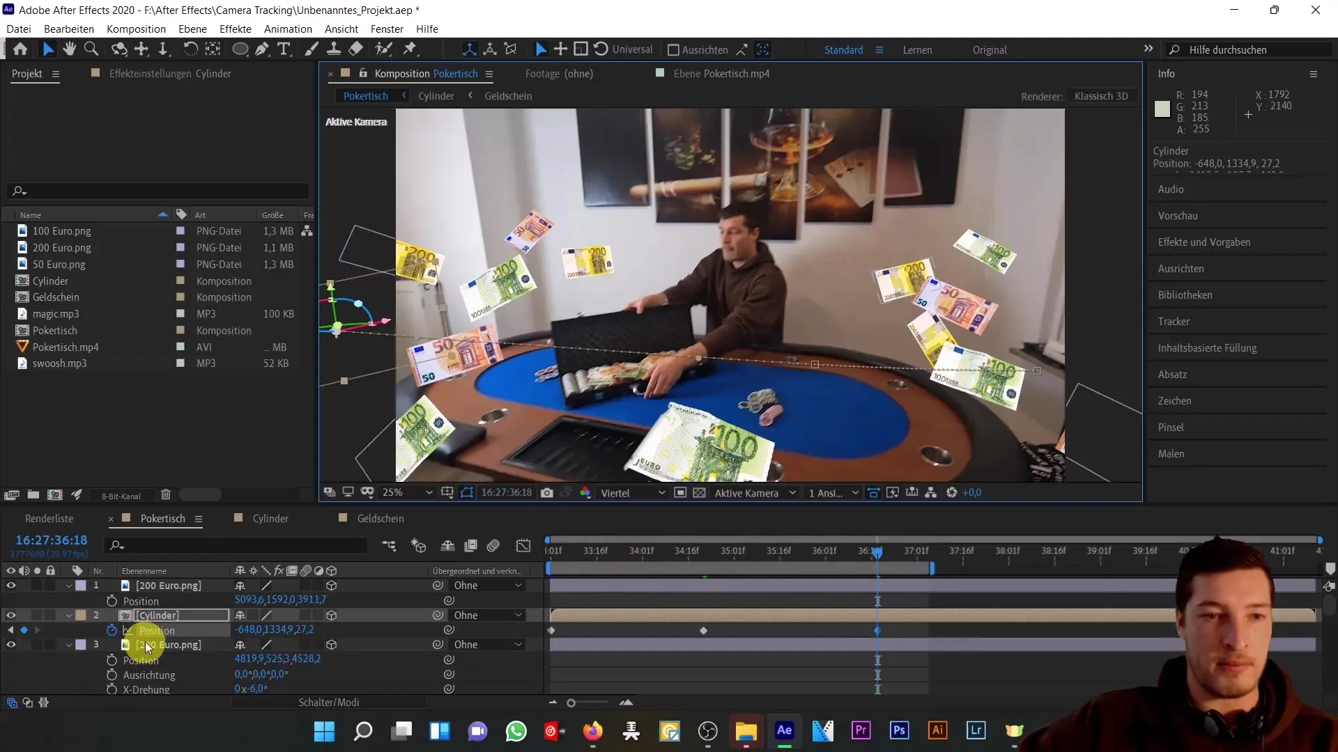
Task: Select the Selection tool in toolbar
Action: pos(47,49)
